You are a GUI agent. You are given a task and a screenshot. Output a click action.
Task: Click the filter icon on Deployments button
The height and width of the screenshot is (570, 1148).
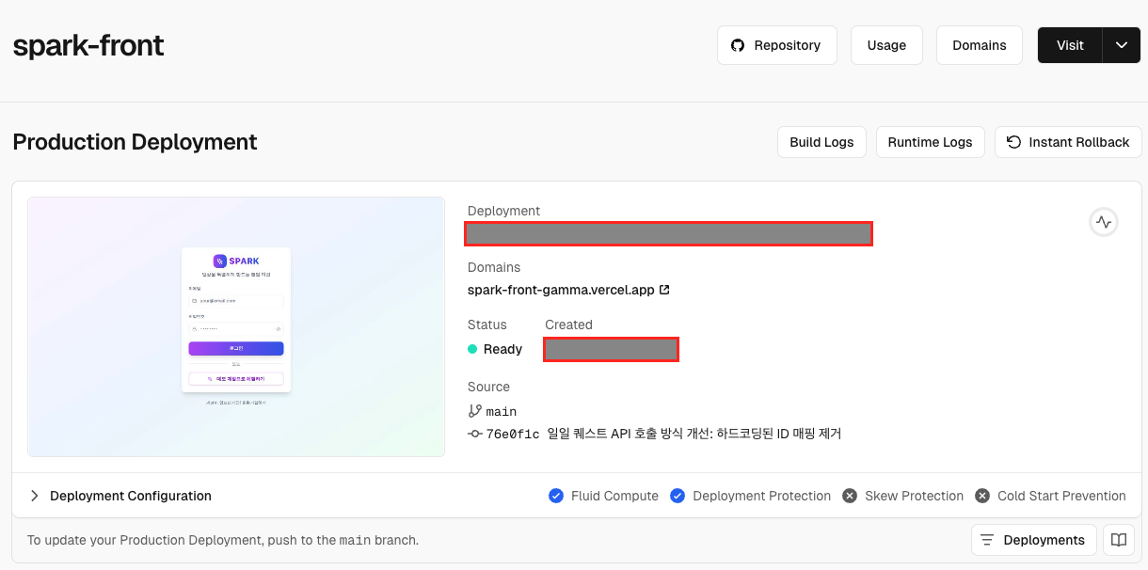(985, 539)
